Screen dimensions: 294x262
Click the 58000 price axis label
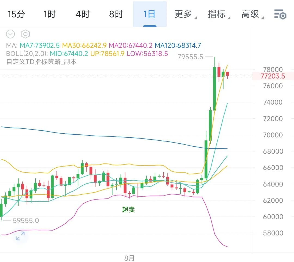coord(273,233)
